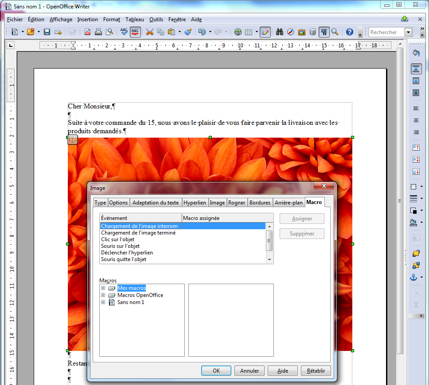The image size is (429, 385).
Task: Click the document vertical scrollbar up arrow
Action: coord(400,44)
